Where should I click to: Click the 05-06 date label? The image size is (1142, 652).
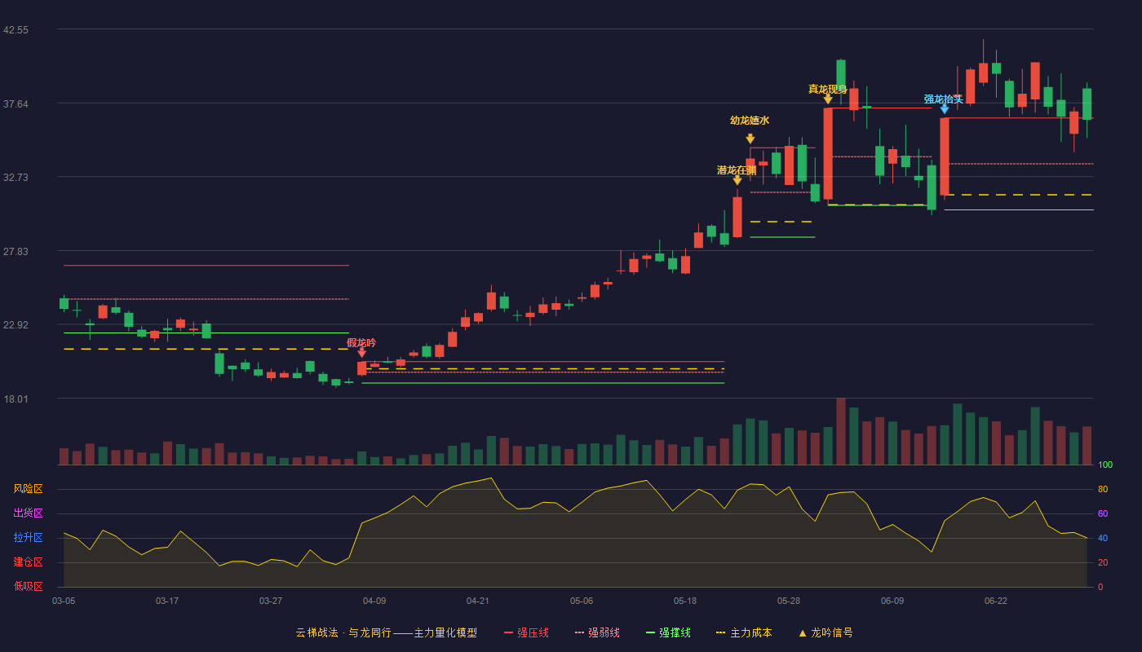(582, 601)
